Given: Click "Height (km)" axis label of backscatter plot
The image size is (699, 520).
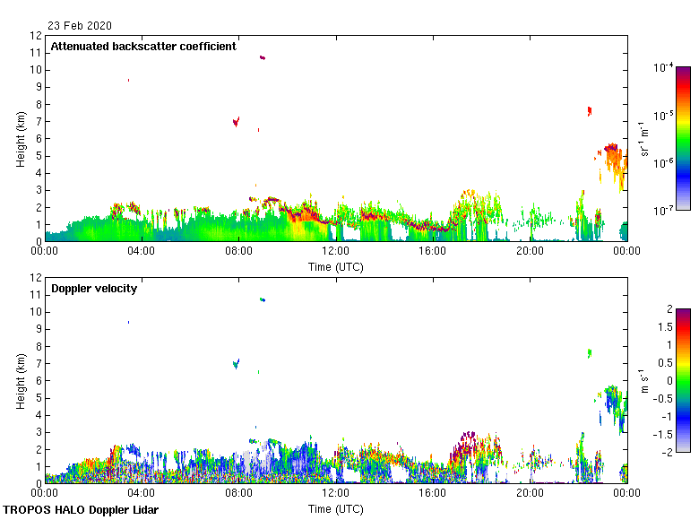Looking at the screenshot, I should click(x=21, y=138).
